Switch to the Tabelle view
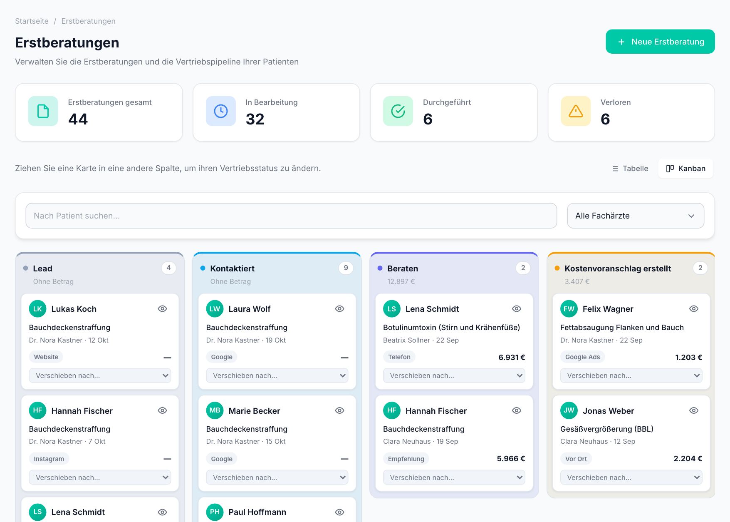The image size is (730, 522). tap(630, 169)
